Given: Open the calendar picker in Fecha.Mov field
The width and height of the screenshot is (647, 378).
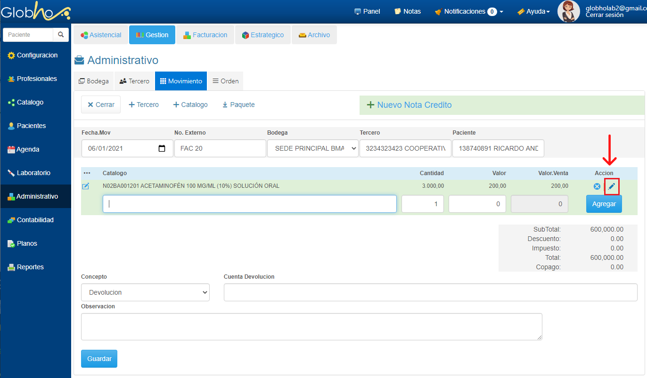Looking at the screenshot, I should click(162, 148).
